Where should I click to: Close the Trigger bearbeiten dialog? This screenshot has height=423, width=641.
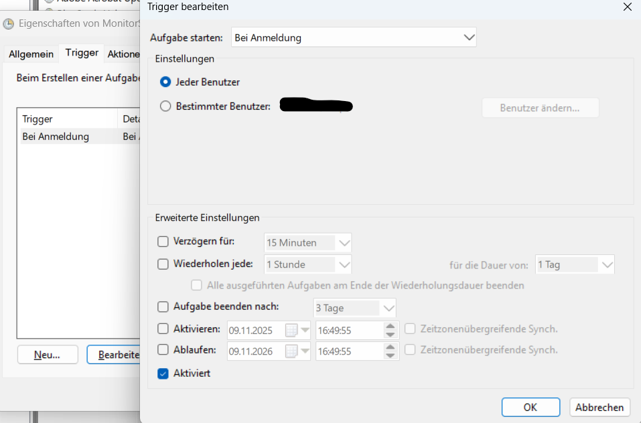point(627,7)
